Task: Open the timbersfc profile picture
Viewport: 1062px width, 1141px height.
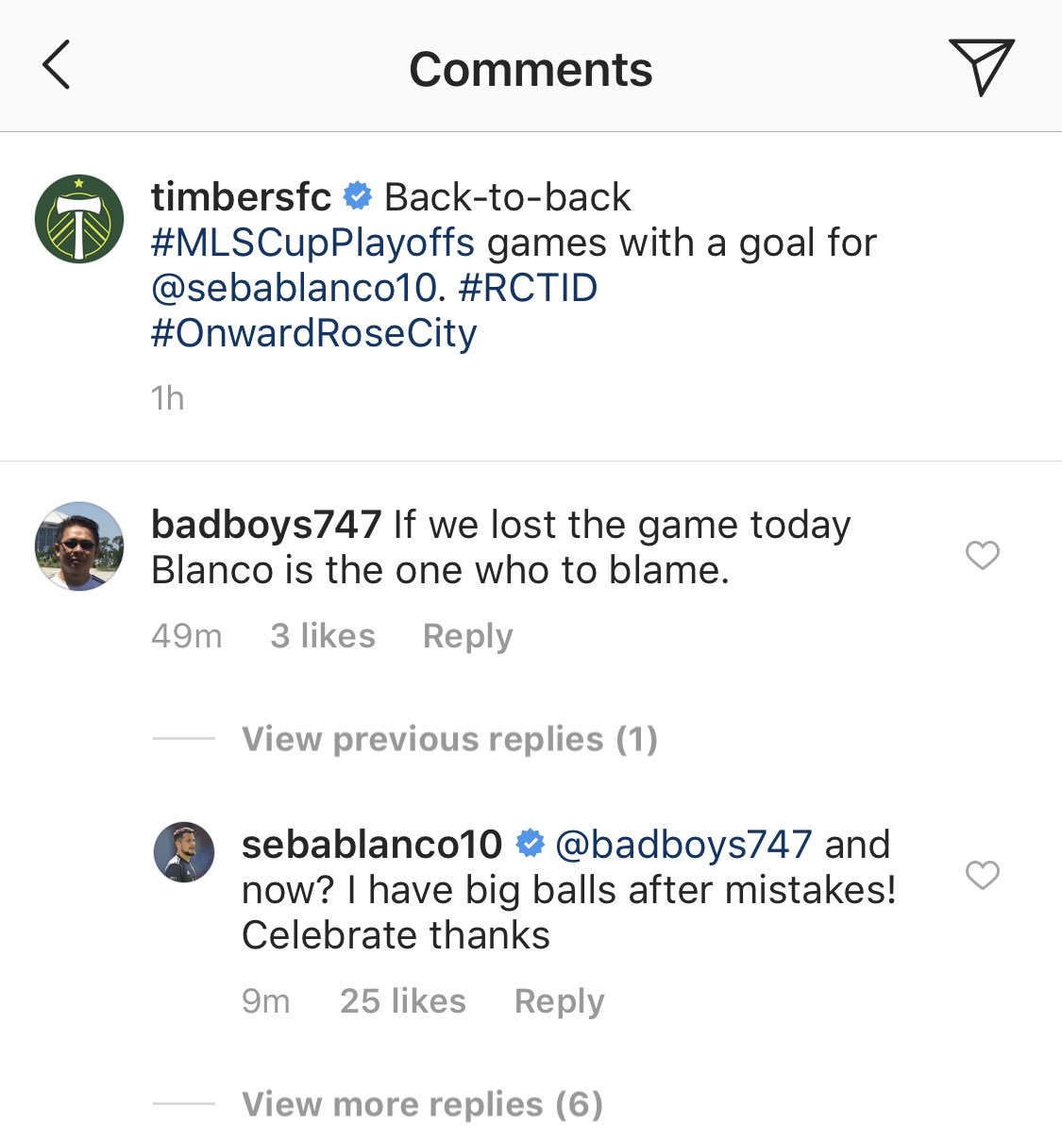Action: (x=79, y=219)
